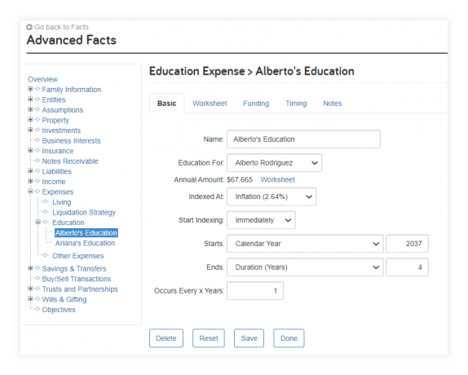Click the Go back to Facts arrow icon
Viewport: 468px width, 375px height.
(x=29, y=27)
